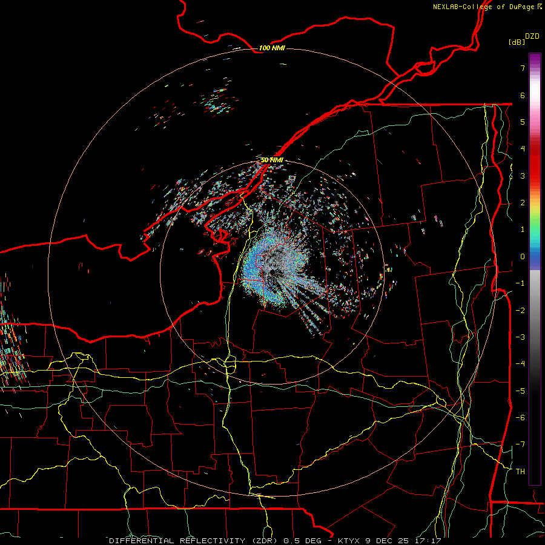The height and width of the screenshot is (545, 545).
Task: Select the 1 dB scale label
Action: [523, 230]
